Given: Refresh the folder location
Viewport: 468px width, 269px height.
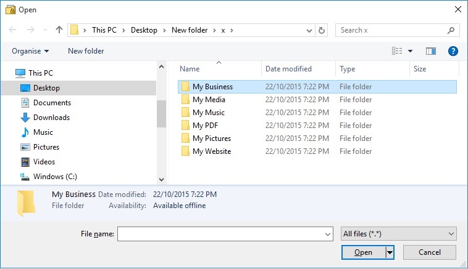Looking at the screenshot, I should (x=322, y=30).
